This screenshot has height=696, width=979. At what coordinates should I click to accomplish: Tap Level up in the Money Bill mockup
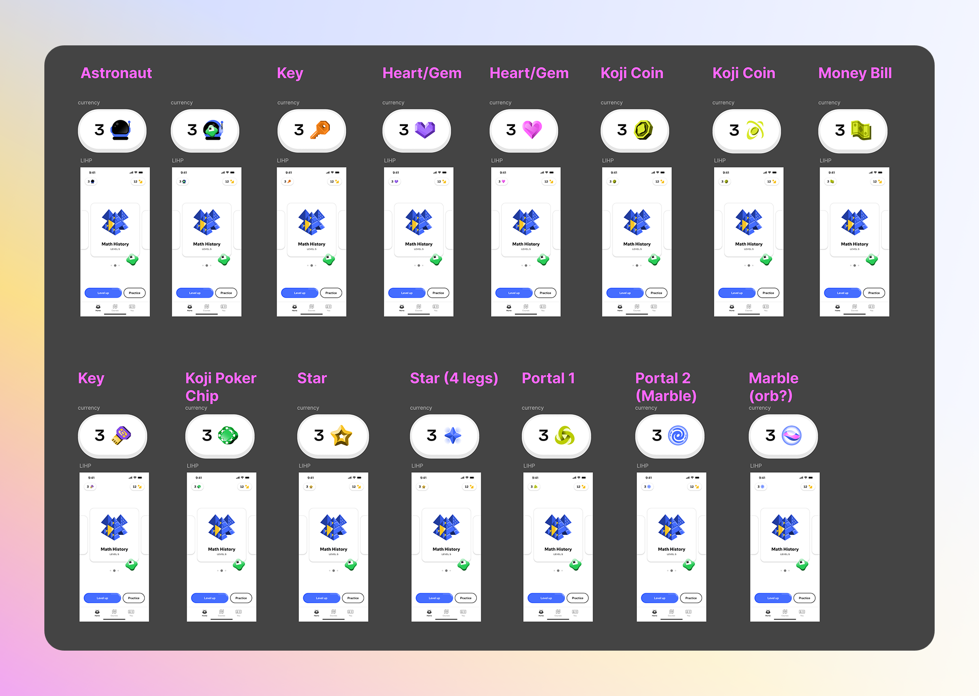point(842,293)
